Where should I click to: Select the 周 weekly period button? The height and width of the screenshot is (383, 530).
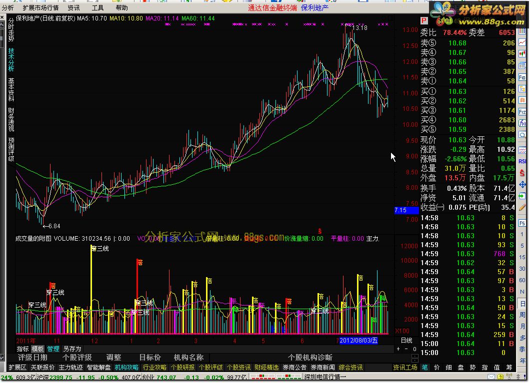522,315
